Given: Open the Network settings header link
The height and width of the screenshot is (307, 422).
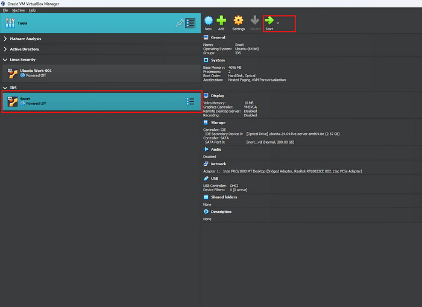Looking at the screenshot, I should (218, 163).
